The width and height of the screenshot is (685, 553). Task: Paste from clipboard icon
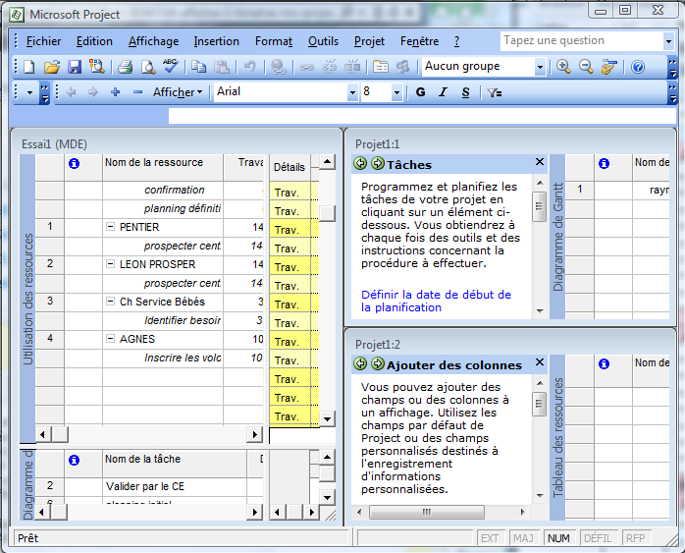(222, 67)
